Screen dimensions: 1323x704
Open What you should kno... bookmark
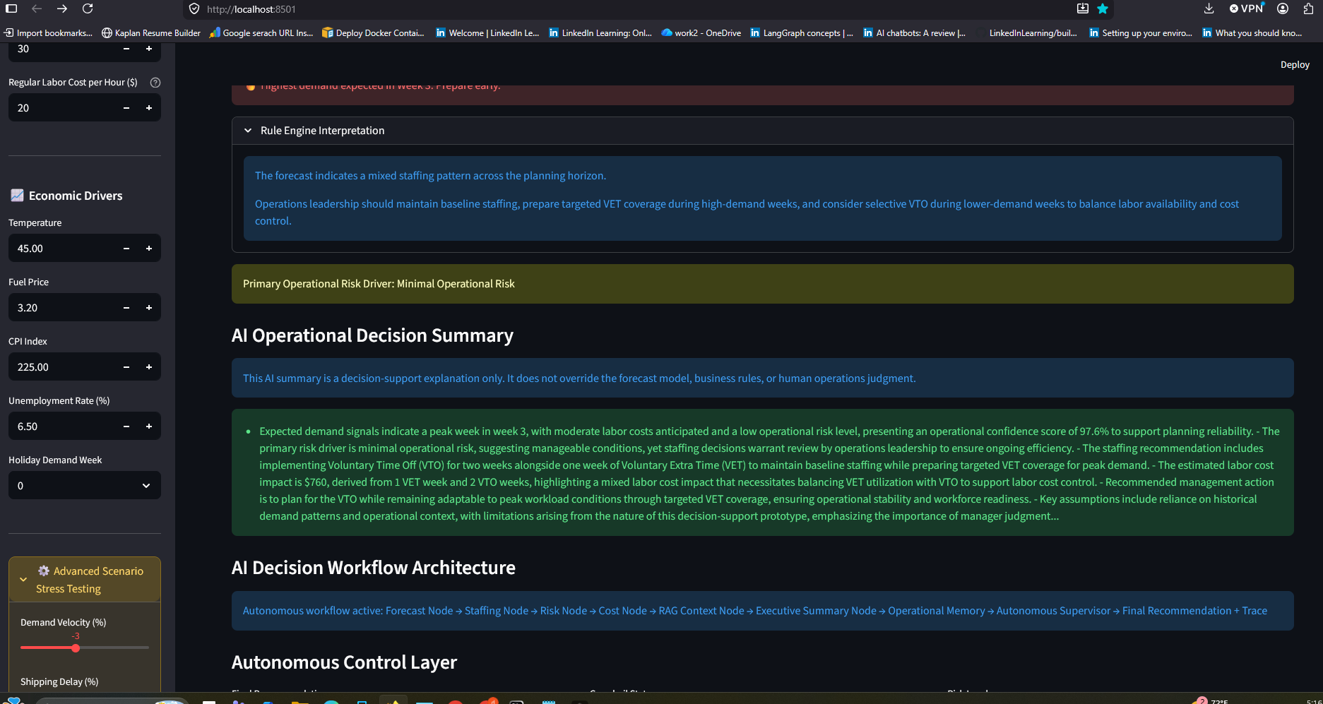[1252, 32]
